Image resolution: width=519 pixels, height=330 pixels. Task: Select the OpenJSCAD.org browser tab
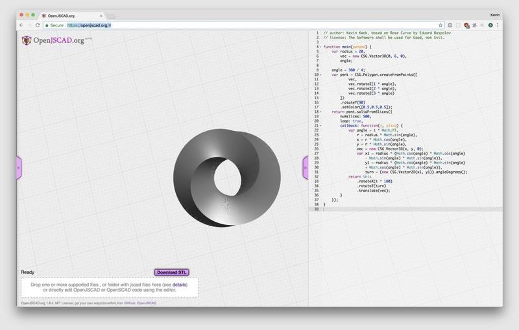71,15
